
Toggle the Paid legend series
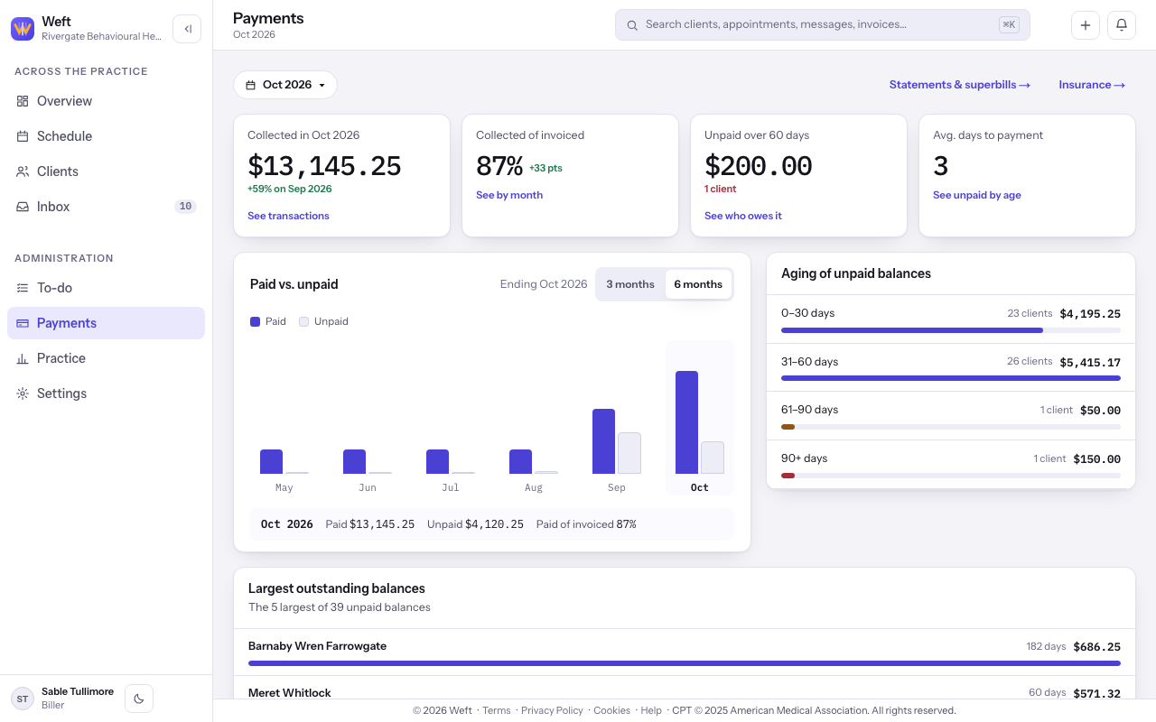[x=268, y=321]
